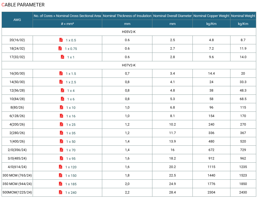Open the 1 x 1 datasheet link
This screenshot has height=198, width=257.
pyautogui.click(x=71, y=57)
